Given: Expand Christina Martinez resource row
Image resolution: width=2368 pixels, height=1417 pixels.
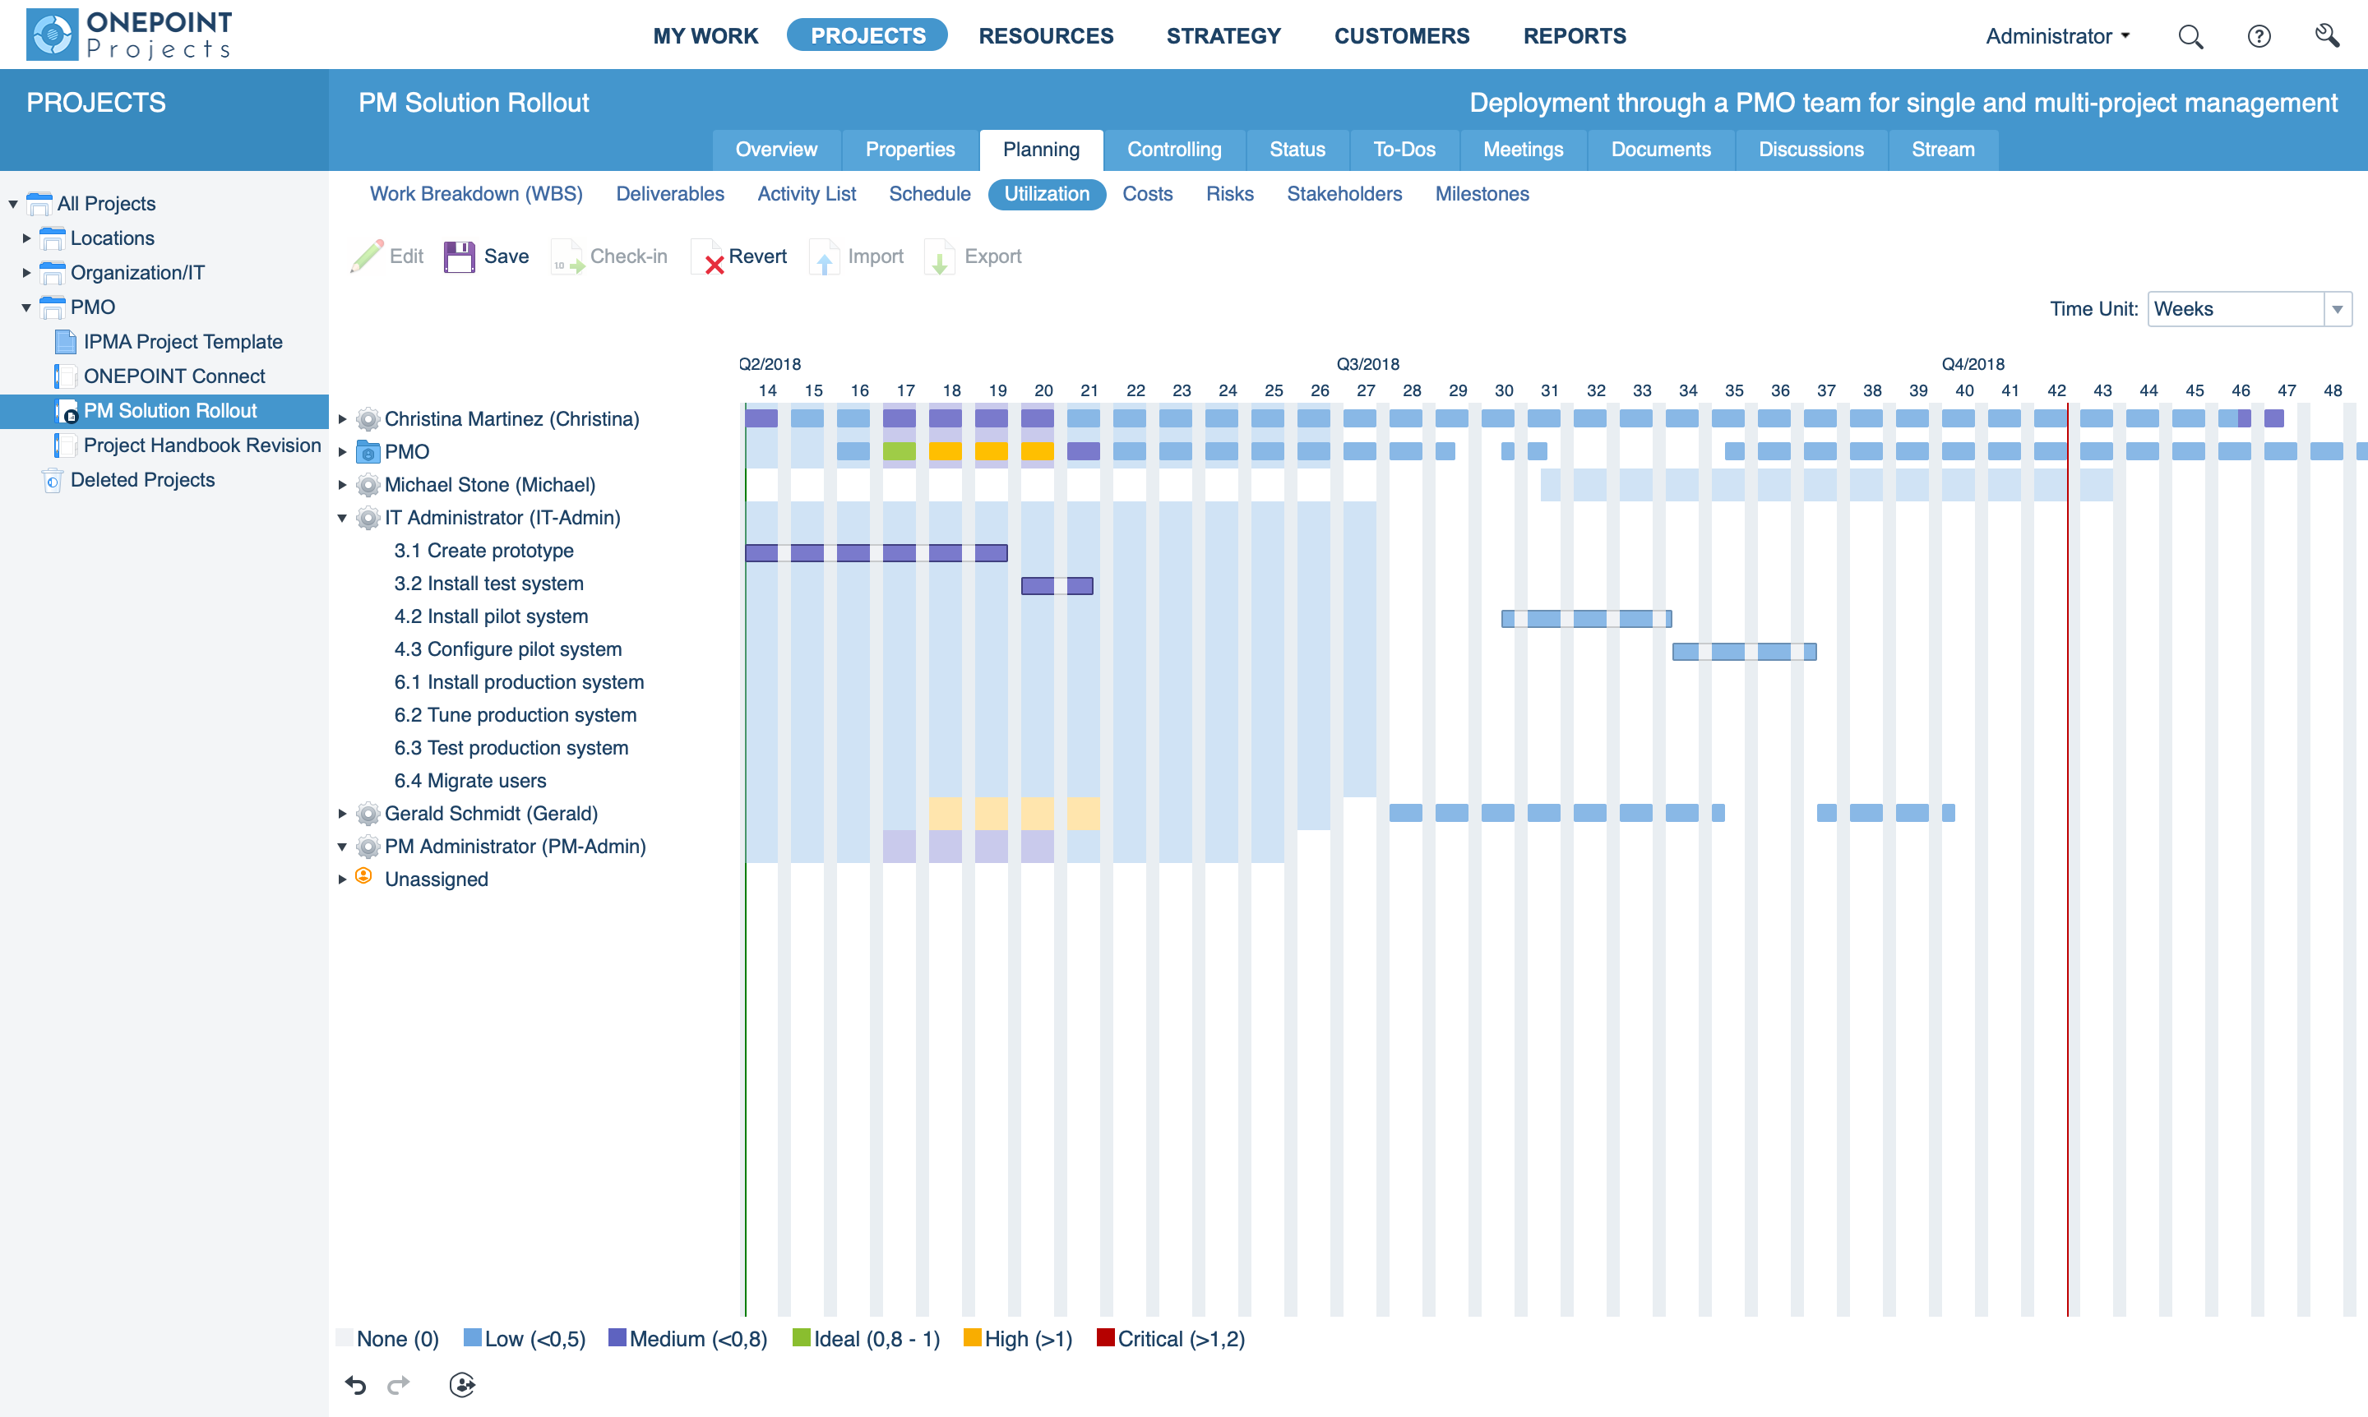Looking at the screenshot, I should tap(342, 419).
